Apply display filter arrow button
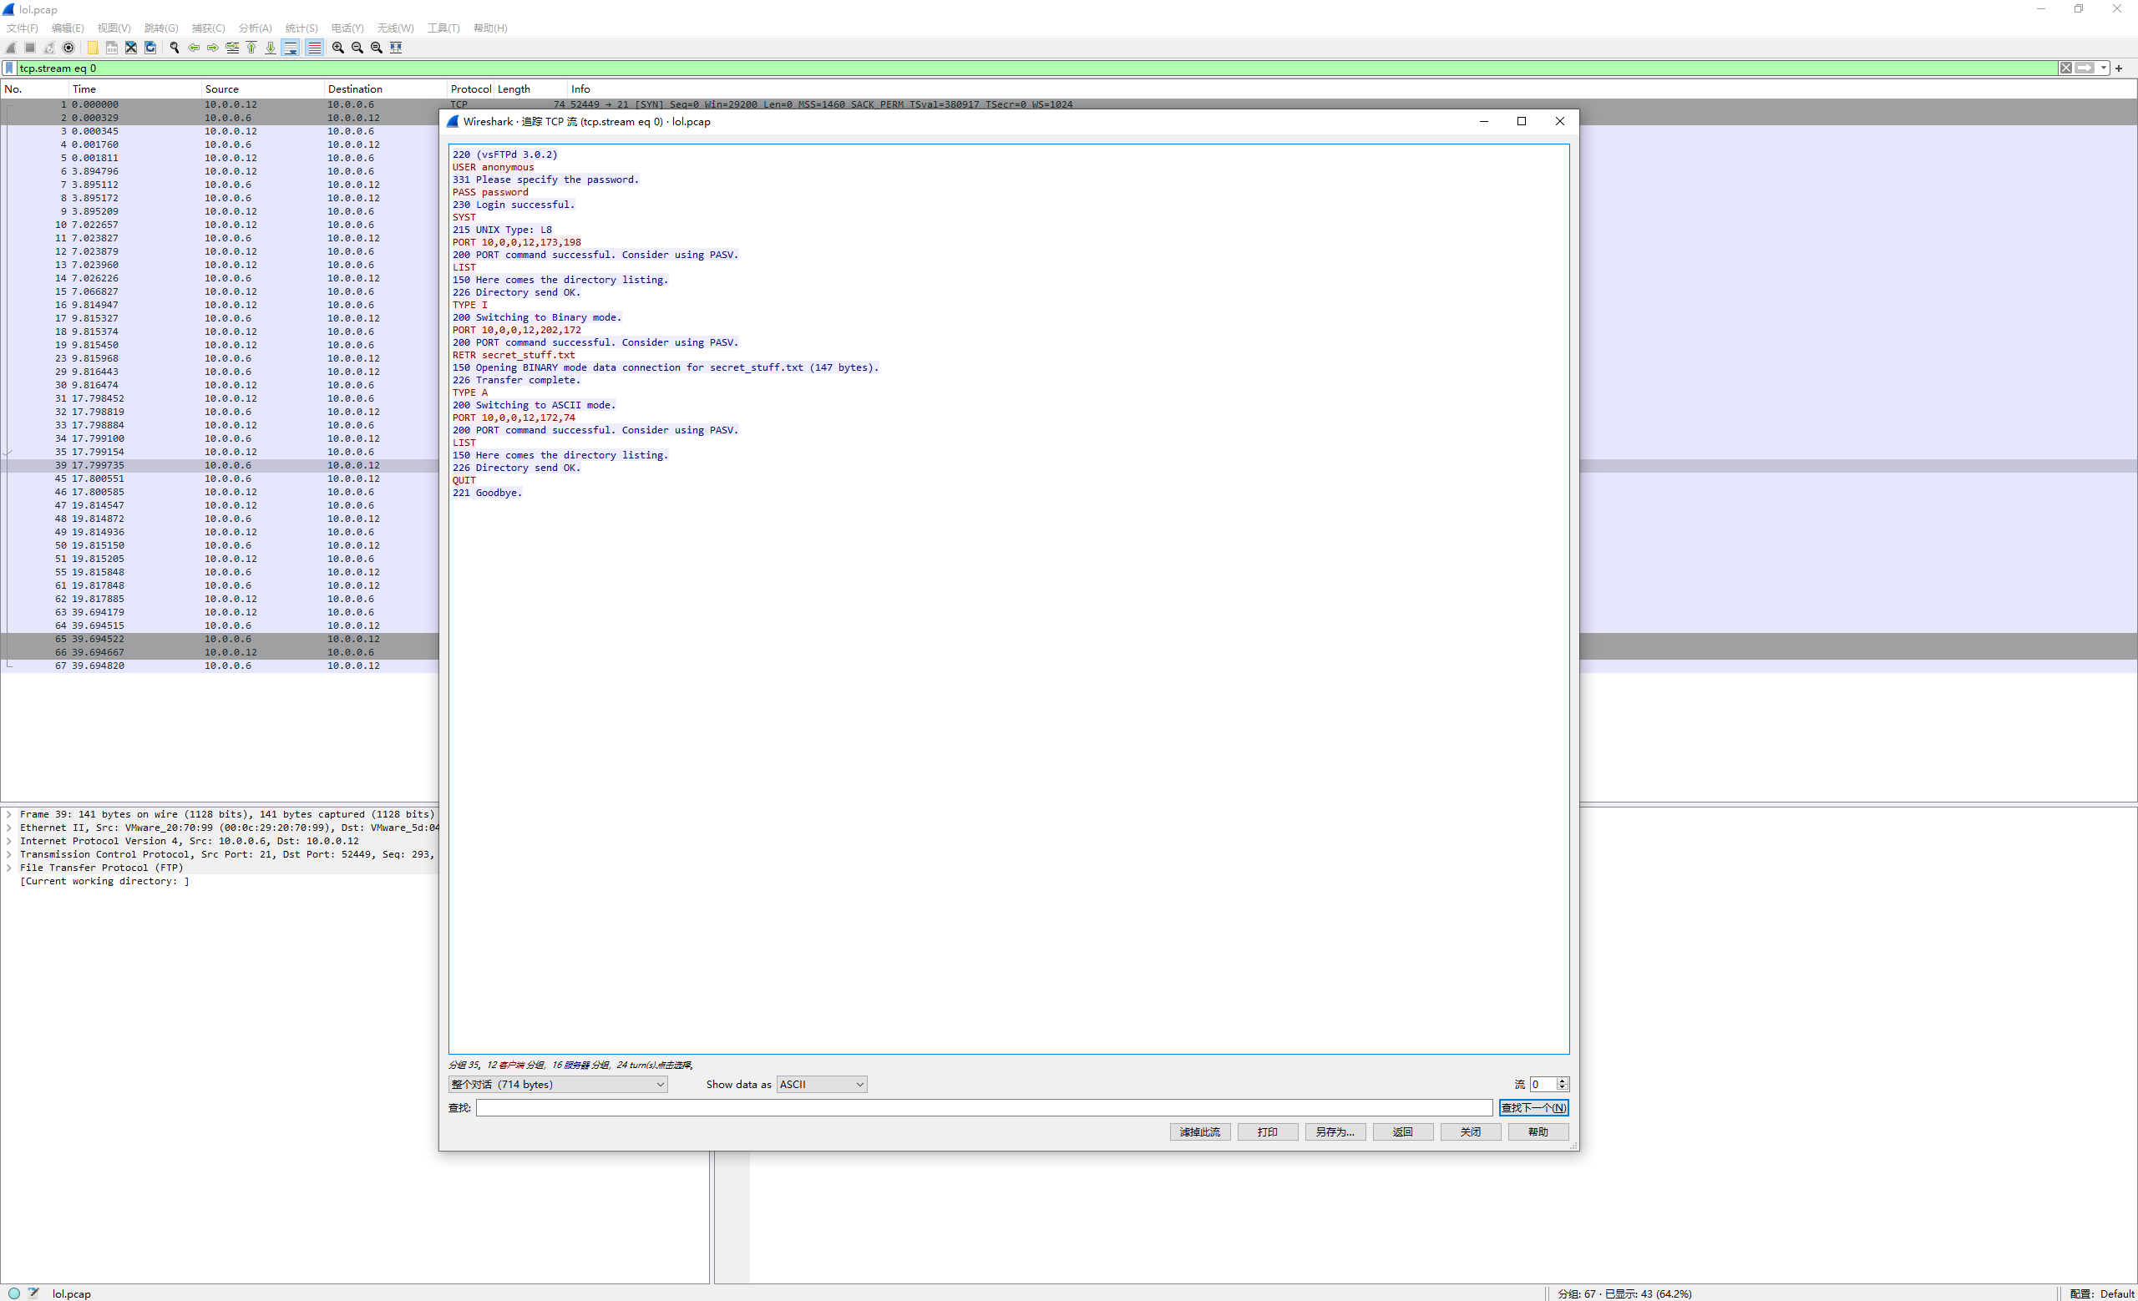2138x1301 pixels. click(x=2085, y=68)
